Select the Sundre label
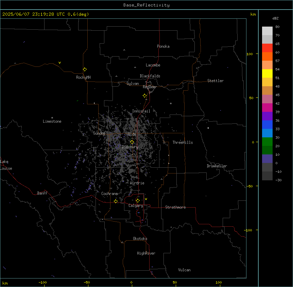Image resolution: width=293 pixels, height=287 pixels. pos(99,133)
